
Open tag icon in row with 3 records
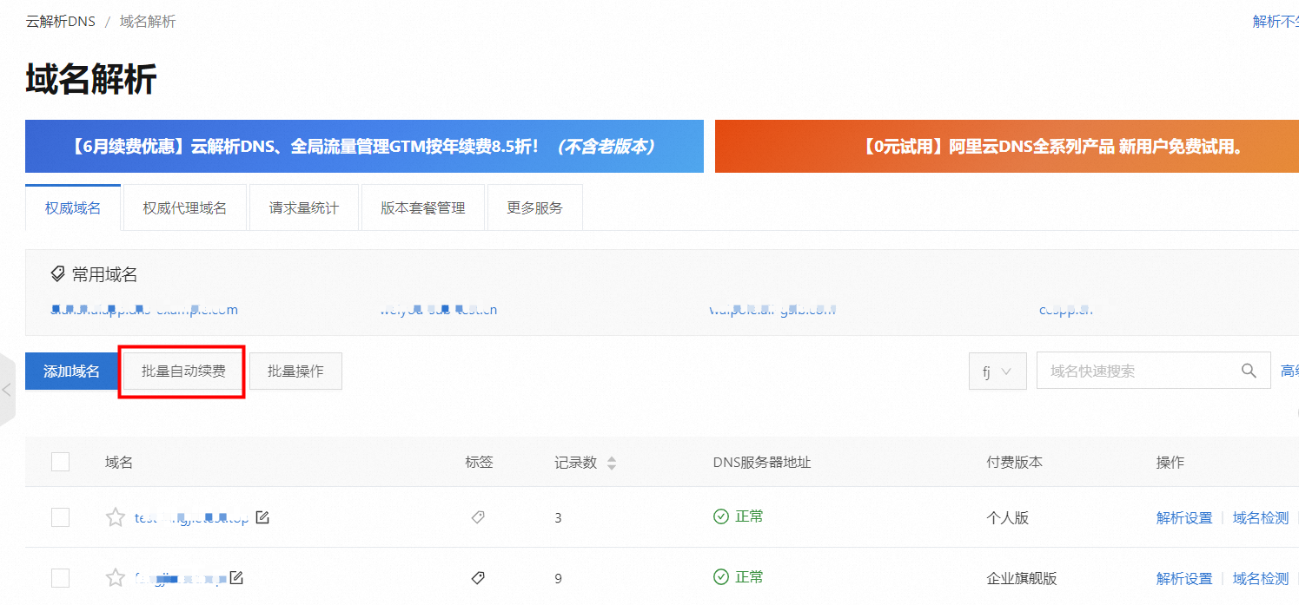pyautogui.click(x=477, y=517)
